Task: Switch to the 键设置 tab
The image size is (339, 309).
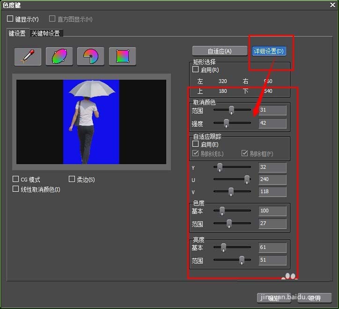Action: tap(17, 33)
